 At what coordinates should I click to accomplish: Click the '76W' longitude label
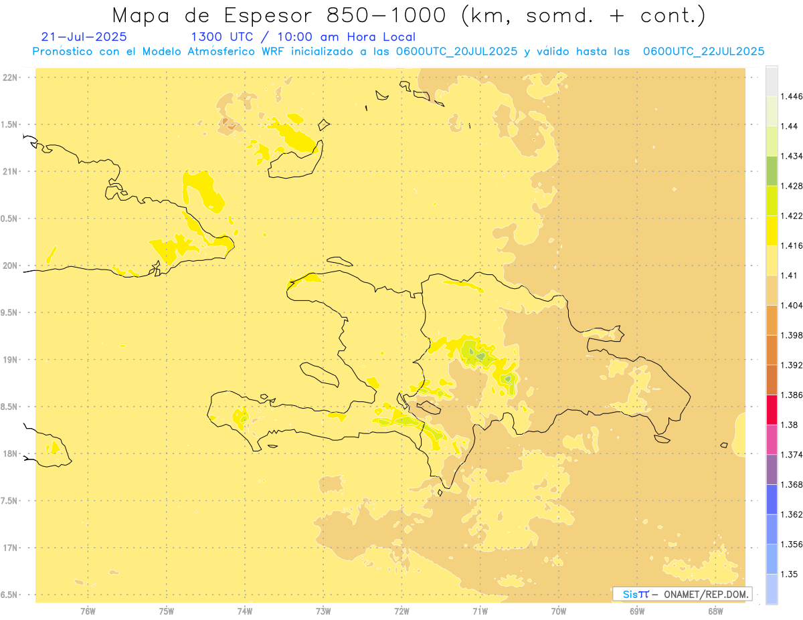tap(88, 611)
